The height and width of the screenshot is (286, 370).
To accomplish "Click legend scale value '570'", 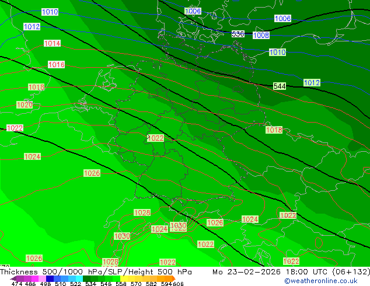I will tap(136, 284).
